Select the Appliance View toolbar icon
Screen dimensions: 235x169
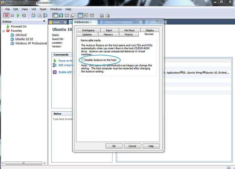click(x=86, y=15)
